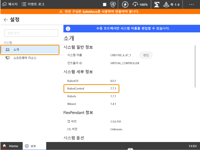Click the 컨트롤러 ID label
The image size is (200, 150).
point(75,63)
